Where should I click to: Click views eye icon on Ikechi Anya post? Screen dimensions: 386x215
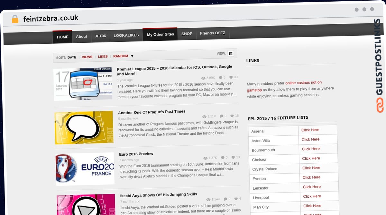(208, 199)
